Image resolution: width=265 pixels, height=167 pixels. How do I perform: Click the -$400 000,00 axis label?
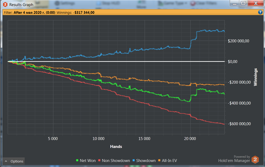[239, 103]
